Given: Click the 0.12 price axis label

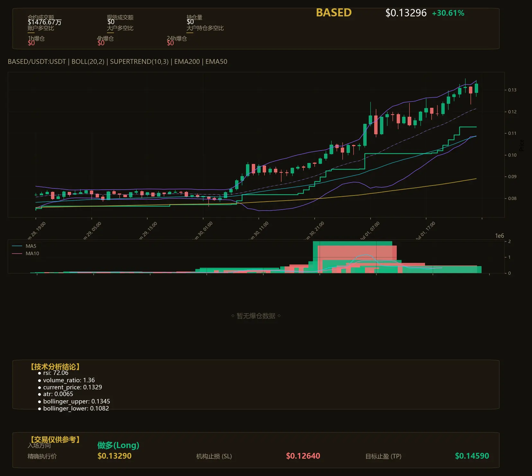Looking at the screenshot, I should pos(512,112).
